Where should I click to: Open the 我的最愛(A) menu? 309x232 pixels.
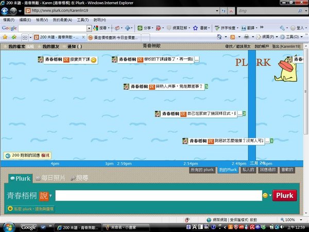click(62, 20)
